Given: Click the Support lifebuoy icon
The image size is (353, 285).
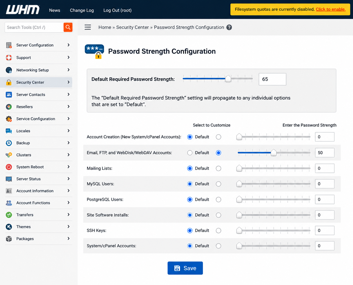Looking at the screenshot, I should click(x=9, y=57).
